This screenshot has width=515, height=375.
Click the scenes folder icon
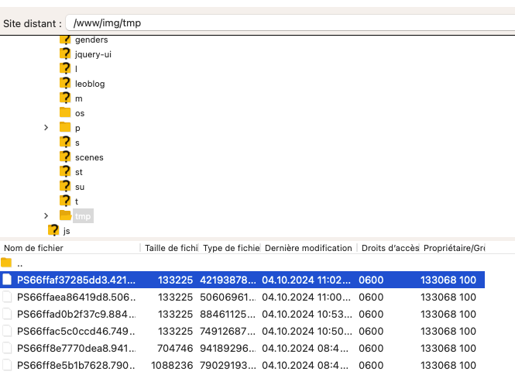coord(65,157)
